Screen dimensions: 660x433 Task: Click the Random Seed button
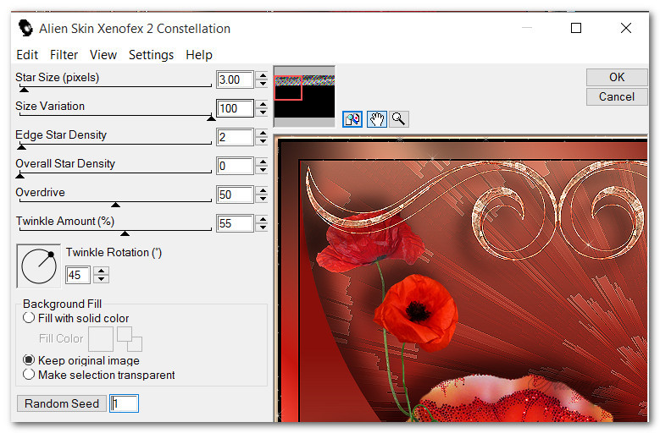click(x=61, y=403)
